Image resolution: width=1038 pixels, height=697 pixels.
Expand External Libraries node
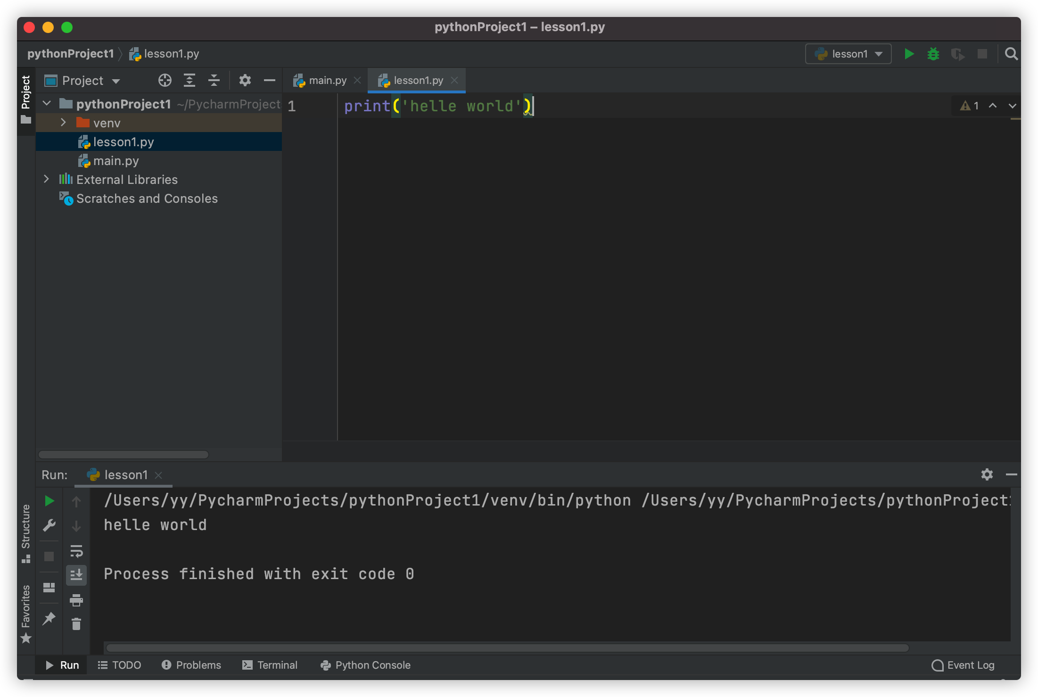click(x=46, y=179)
